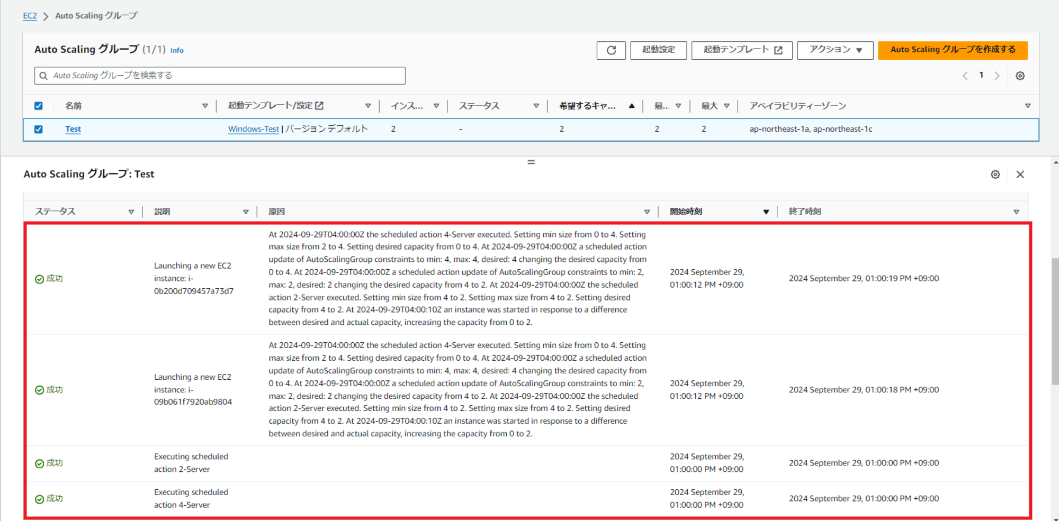Click success icon for instance i-0b200d709457a73d7
This screenshot has width=1059, height=521.
tap(39, 279)
